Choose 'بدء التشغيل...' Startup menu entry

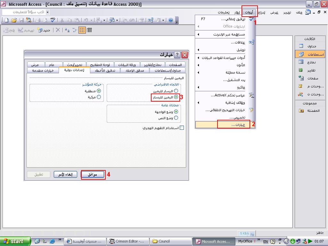coord(225,80)
